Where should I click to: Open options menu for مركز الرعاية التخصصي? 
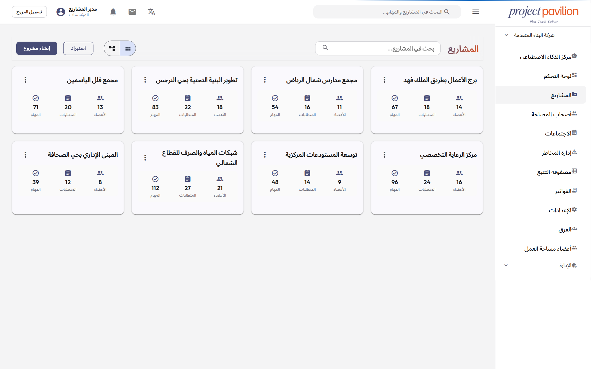pyautogui.click(x=384, y=155)
